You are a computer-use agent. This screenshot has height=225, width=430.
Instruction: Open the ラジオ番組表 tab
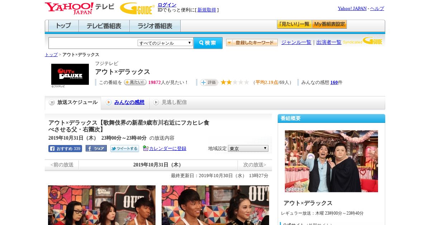[x=155, y=26]
